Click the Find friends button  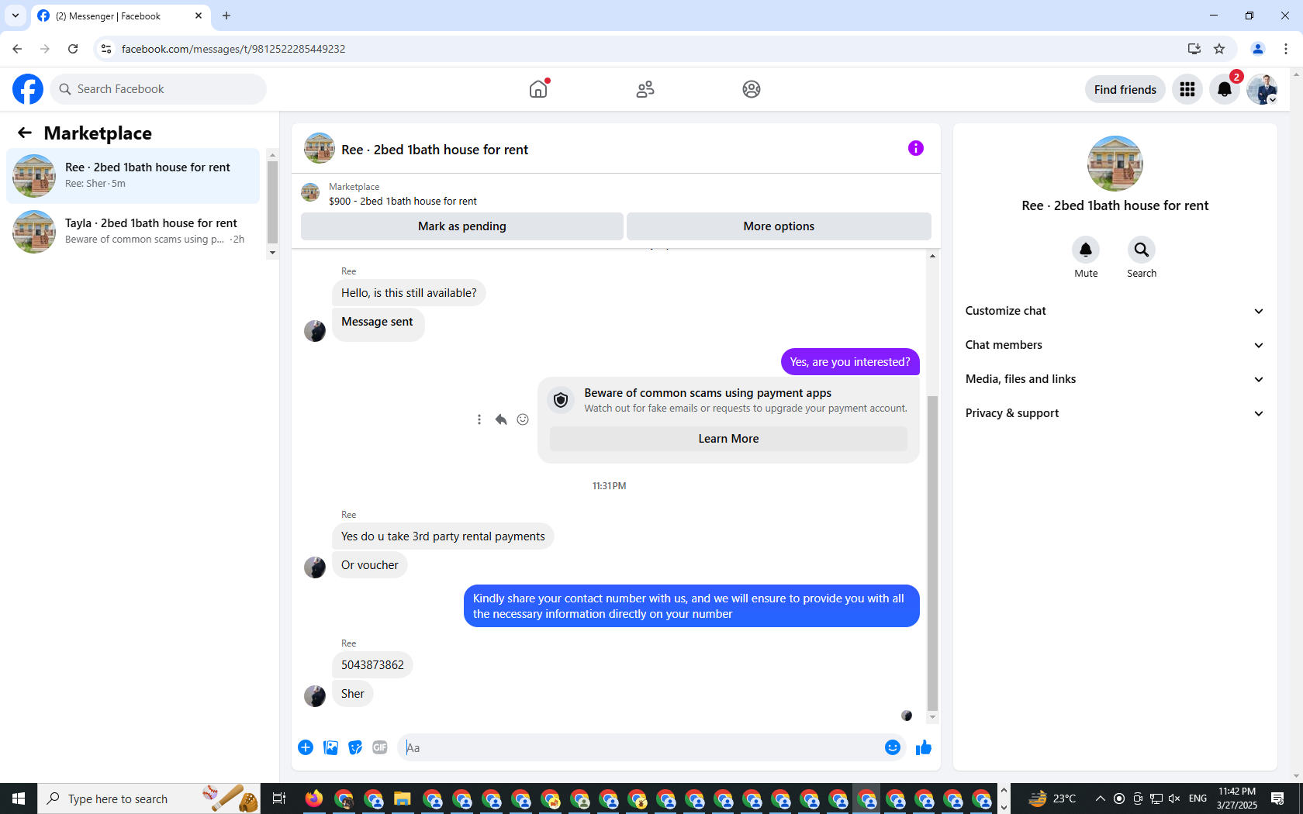(x=1125, y=89)
